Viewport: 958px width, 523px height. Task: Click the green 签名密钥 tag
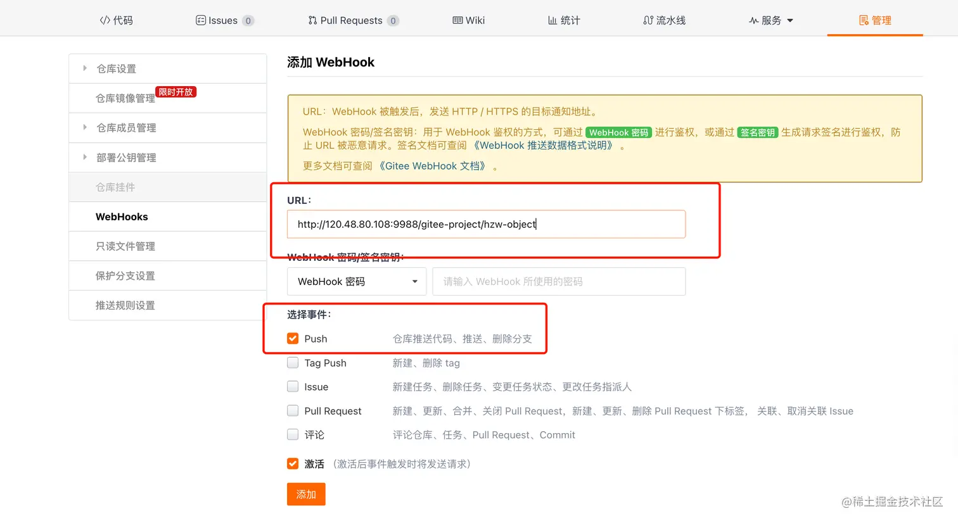758,132
